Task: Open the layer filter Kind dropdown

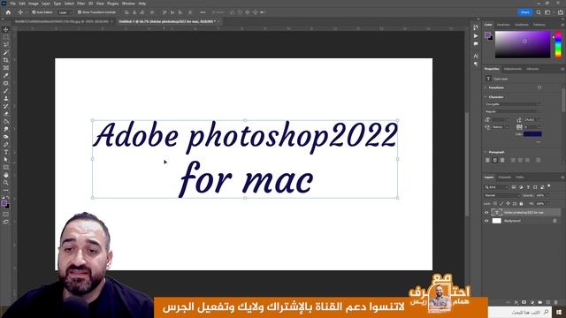Action: pos(497,187)
